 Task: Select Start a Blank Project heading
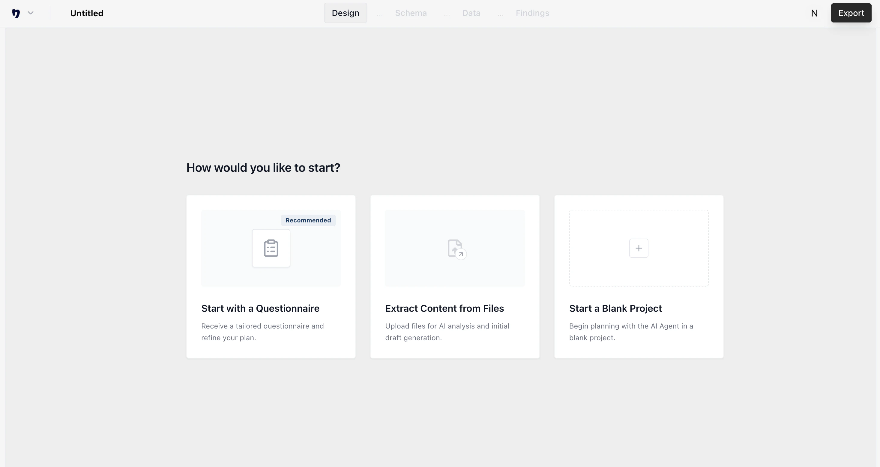click(x=615, y=308)
